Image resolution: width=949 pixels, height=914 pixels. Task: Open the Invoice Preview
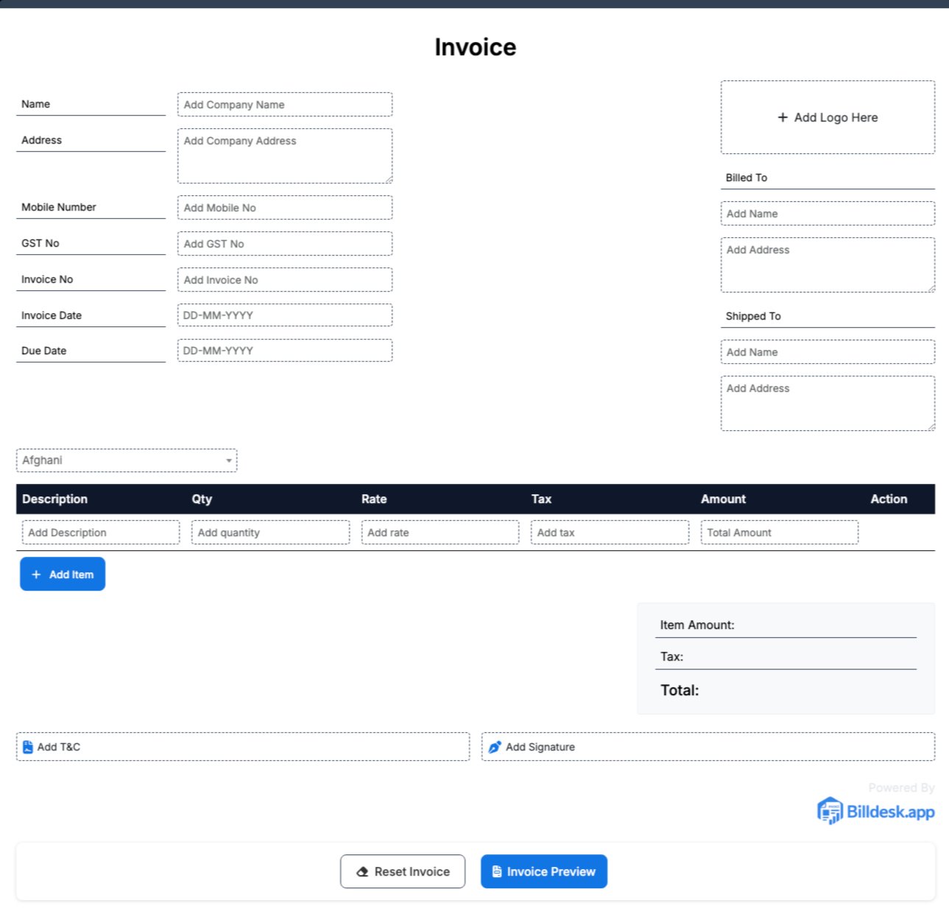(544, 871)
